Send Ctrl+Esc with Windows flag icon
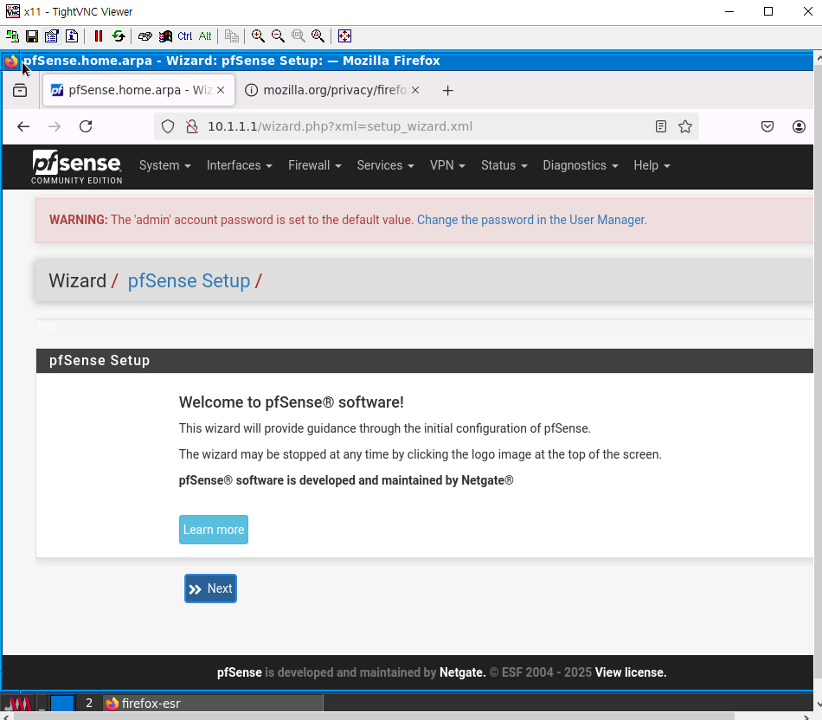822x720 pixels. pos(165,36)
